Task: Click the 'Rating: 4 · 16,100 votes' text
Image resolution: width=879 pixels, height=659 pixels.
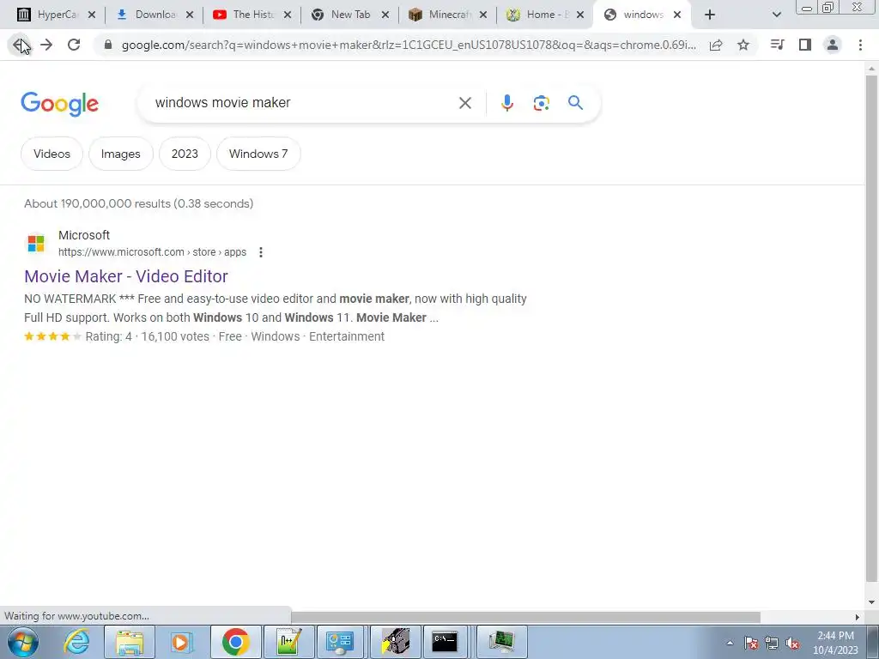Action: (x=147, y=336)
